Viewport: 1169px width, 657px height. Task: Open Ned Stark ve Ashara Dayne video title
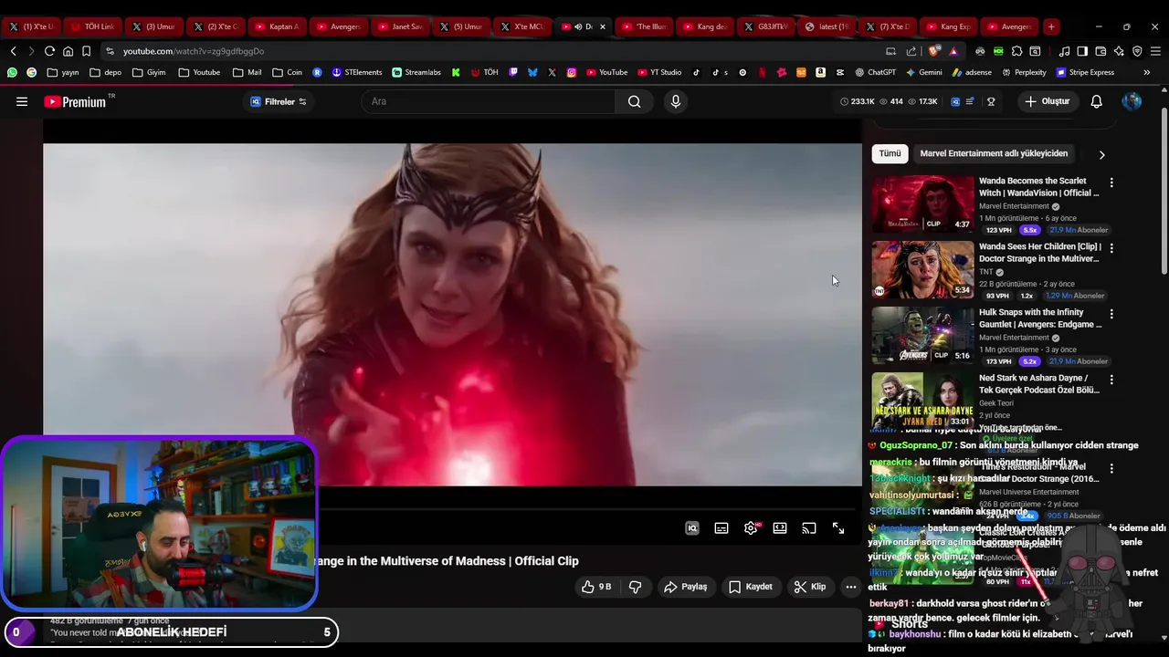(x=1039, y=384)
